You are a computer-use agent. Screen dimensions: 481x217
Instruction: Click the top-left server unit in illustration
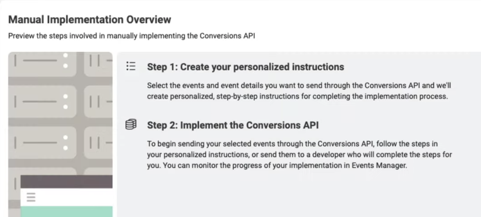42,64
